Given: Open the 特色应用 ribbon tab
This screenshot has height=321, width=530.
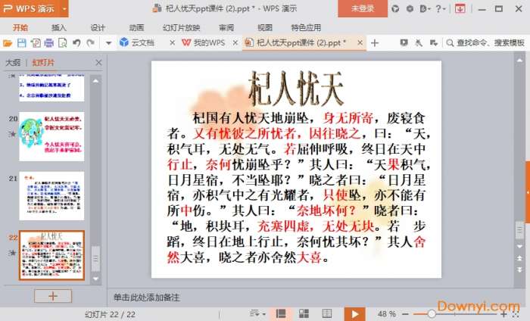Looking at the screenshot, I should click(306, 28).
